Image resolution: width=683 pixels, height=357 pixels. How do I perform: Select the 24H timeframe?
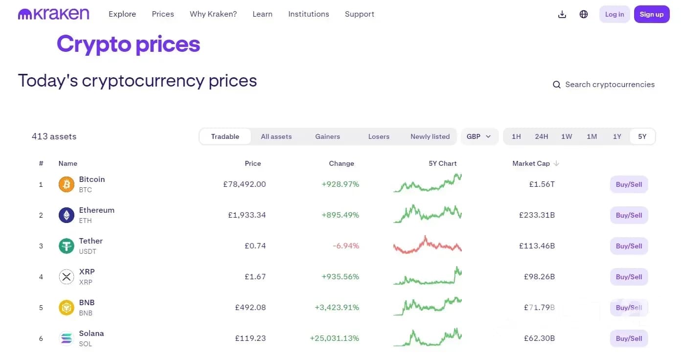(542, 136)
